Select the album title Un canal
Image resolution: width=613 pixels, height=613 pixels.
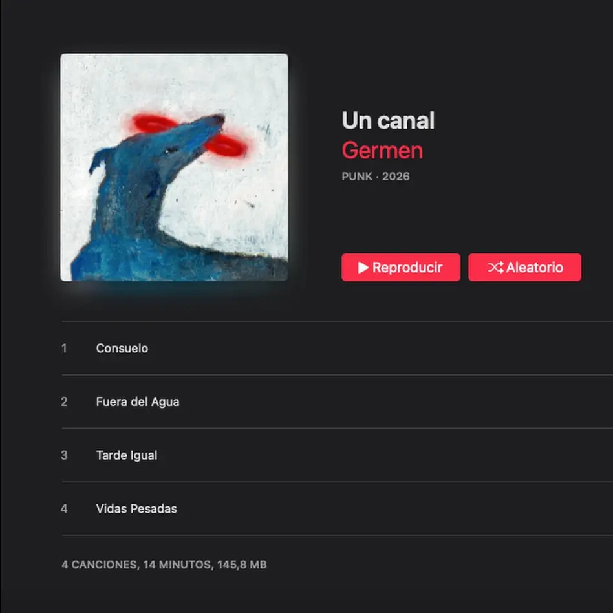tap(388, 120)
